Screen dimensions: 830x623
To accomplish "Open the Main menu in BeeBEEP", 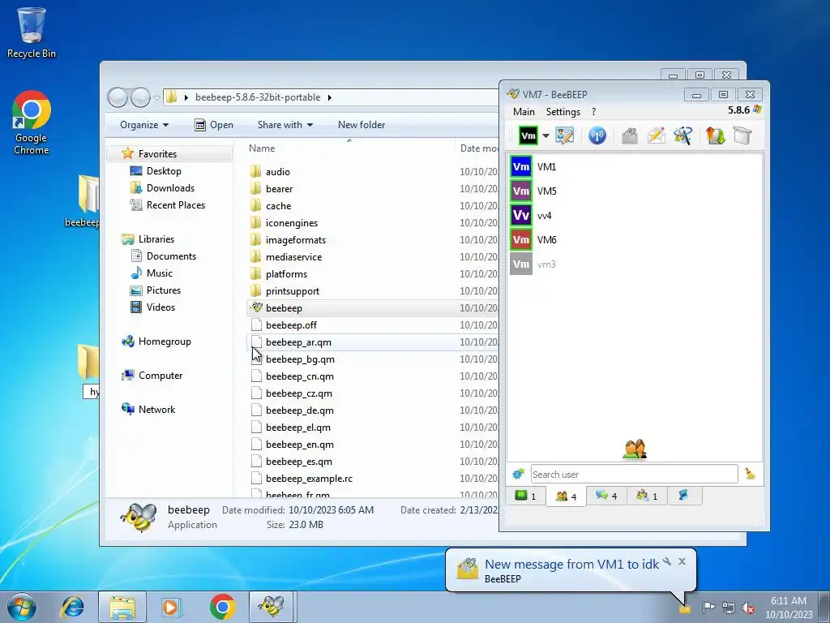I will tap(524, 112).
